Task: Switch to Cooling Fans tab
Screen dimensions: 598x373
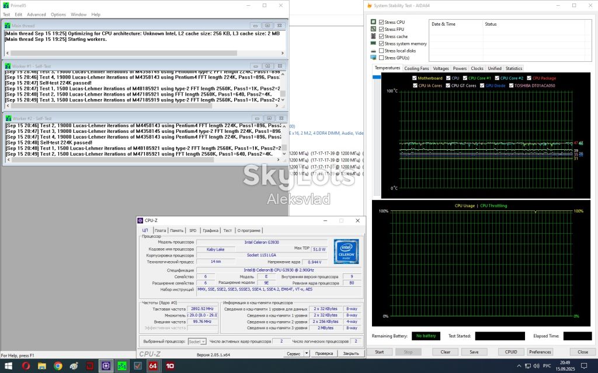Action: [x=416, y=69]
